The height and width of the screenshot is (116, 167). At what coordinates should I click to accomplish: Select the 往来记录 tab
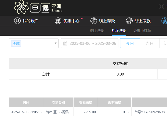119,31
